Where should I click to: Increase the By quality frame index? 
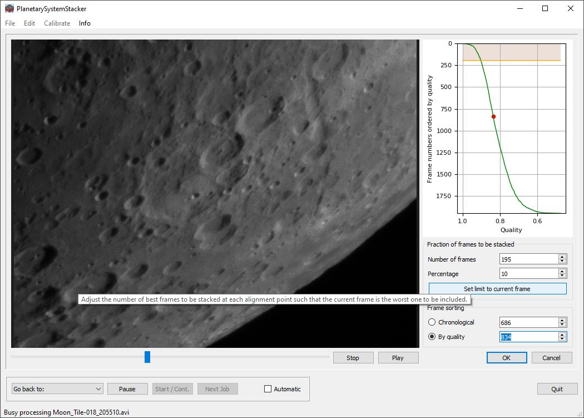[x=562, y=335]
